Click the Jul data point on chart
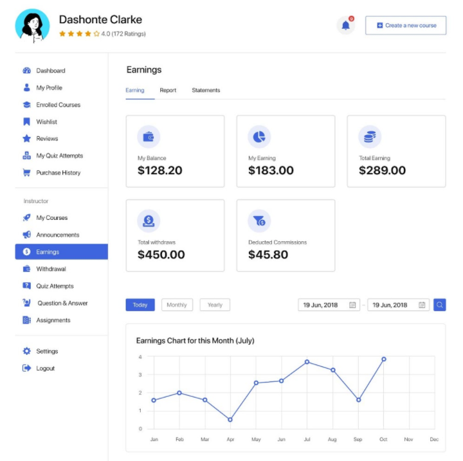The width and height of the screenshot is (463, 461). tap(307, 362)
